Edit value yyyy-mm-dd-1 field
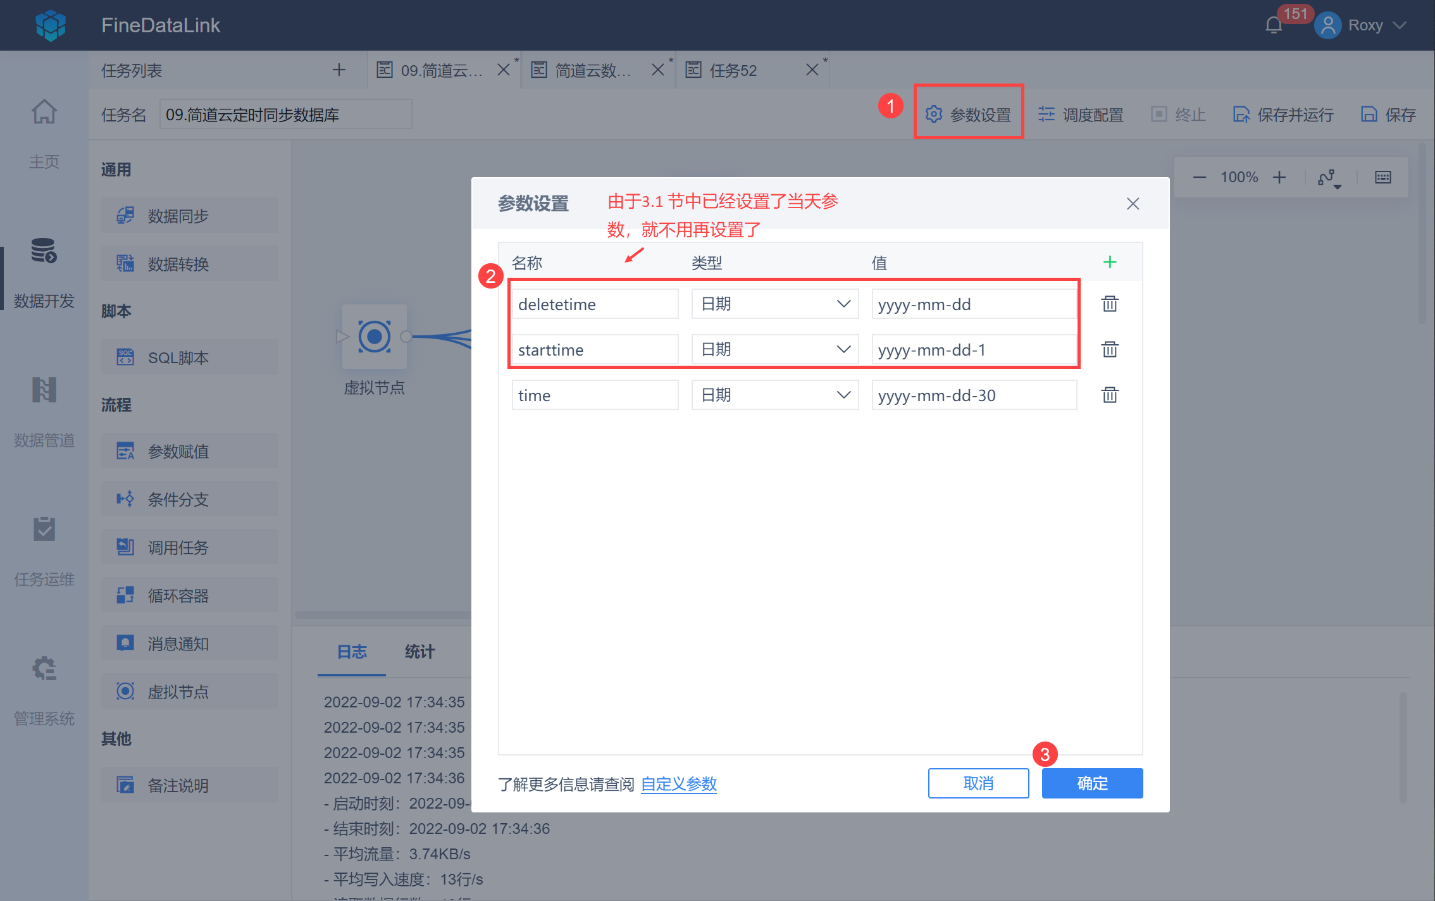Viewport: 1435px width, 901px height. point(974,350)
